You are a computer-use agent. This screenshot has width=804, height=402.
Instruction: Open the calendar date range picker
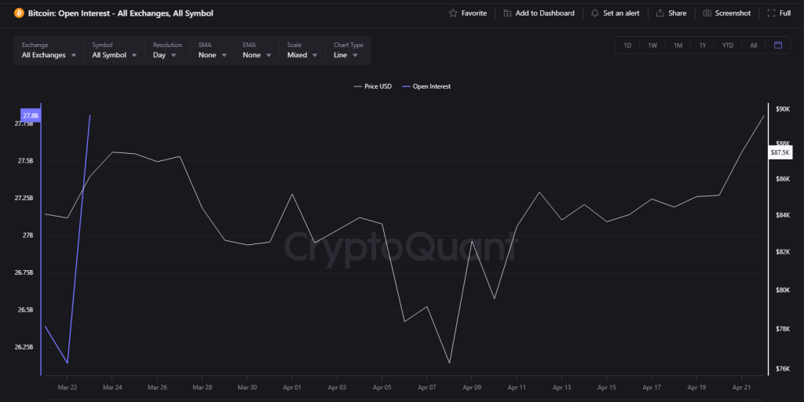click(777, 46)
